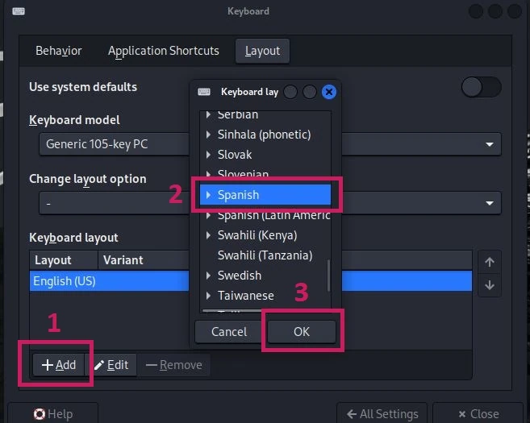This screenshot has height=423, width=530.
Task: Click the keyboard icon in the main title bar
Action: tap(19, 11)
